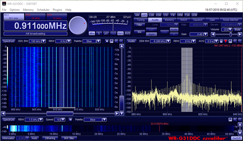Save the wideband spectrum with disk icon
Viewport: 243px width, 141px height.
click(x=230, y=119)
